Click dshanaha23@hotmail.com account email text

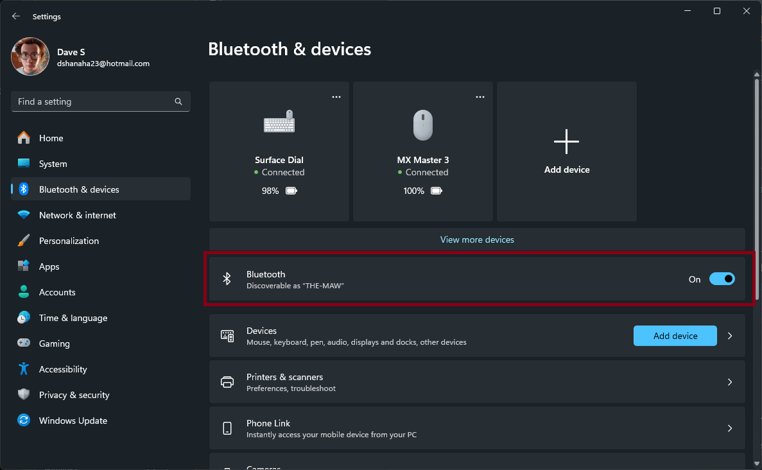(103, 64)
